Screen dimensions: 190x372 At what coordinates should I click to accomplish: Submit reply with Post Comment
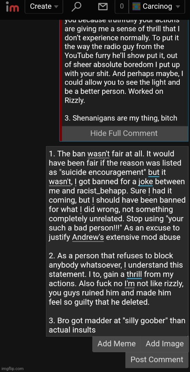point(157,359)
